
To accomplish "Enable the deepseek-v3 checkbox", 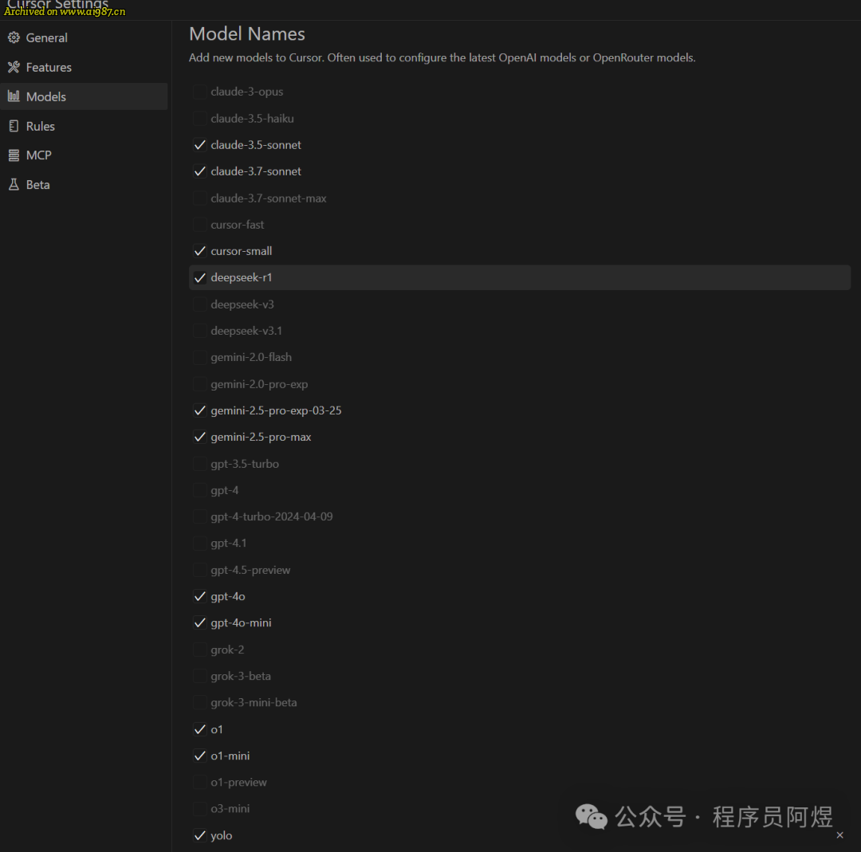I will (x=200, y=304).
